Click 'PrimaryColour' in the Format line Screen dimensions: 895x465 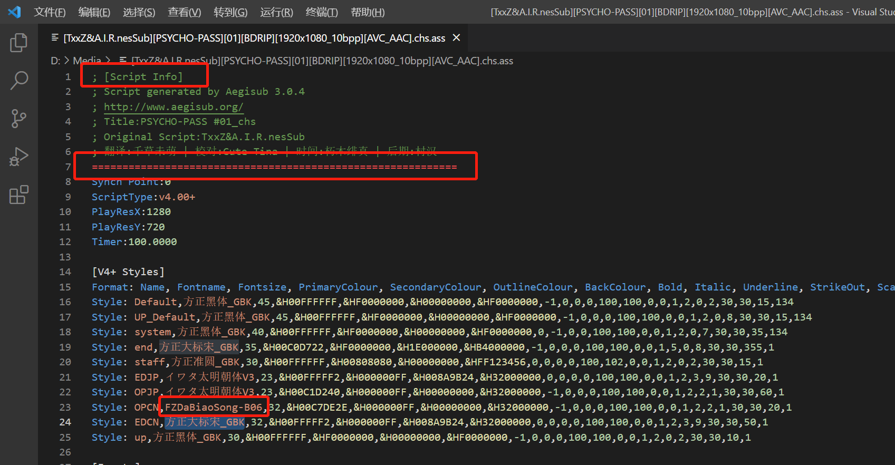click(338, 287)
